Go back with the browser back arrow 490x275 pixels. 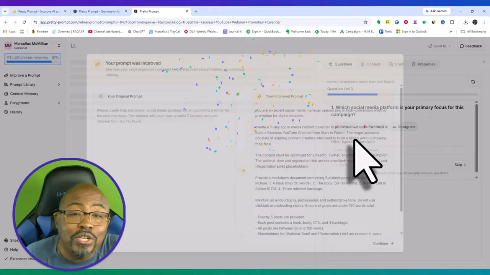click(6, 22)
